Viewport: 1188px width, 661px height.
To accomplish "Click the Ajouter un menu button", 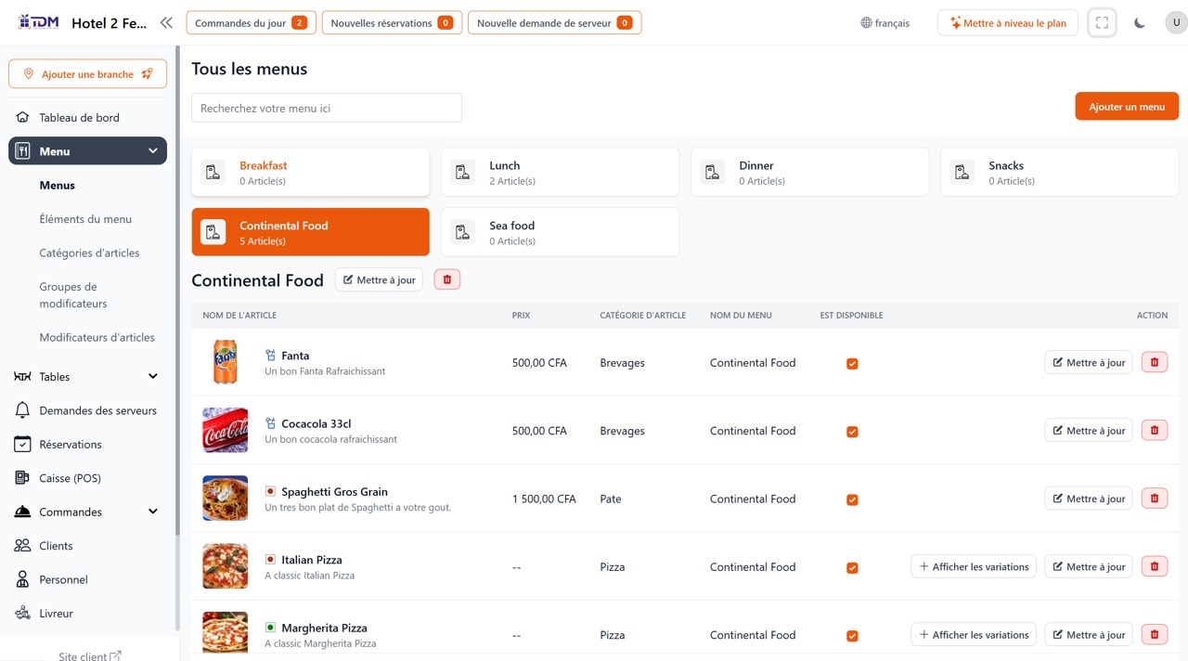I will pos(1126,106).
